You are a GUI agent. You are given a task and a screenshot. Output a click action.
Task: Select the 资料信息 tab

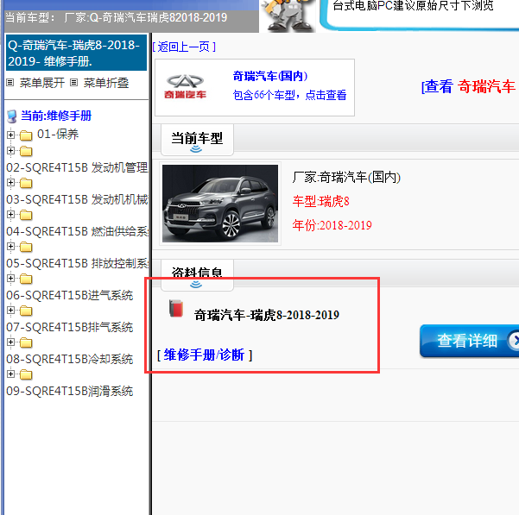(x=197, y=274)
